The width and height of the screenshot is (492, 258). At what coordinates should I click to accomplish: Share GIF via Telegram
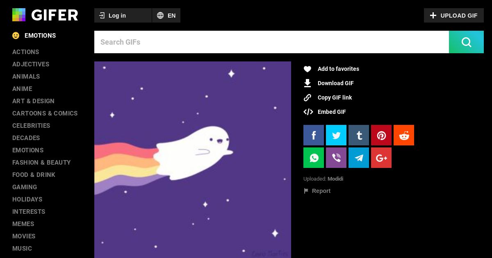(359, 158)
